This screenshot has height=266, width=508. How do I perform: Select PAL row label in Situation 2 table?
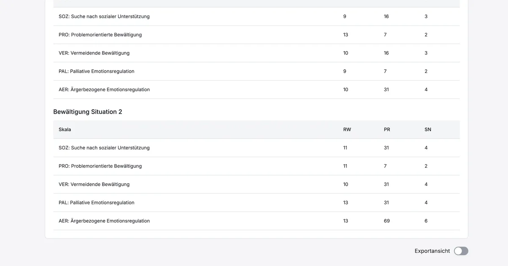(97, 203)
